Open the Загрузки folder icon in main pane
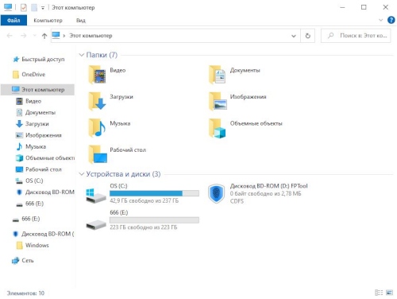This screenshot has height=299, width=397. coord(97,101)
